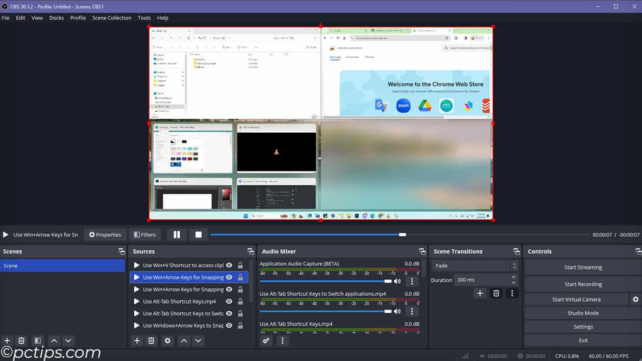Open source properties via the gear icon
The width and height of the screenshot is (642, 361).
tap(167, 341)
